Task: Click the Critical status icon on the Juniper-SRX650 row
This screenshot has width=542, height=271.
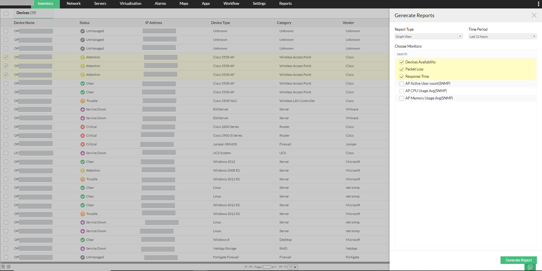Action: tap(82, 144)
